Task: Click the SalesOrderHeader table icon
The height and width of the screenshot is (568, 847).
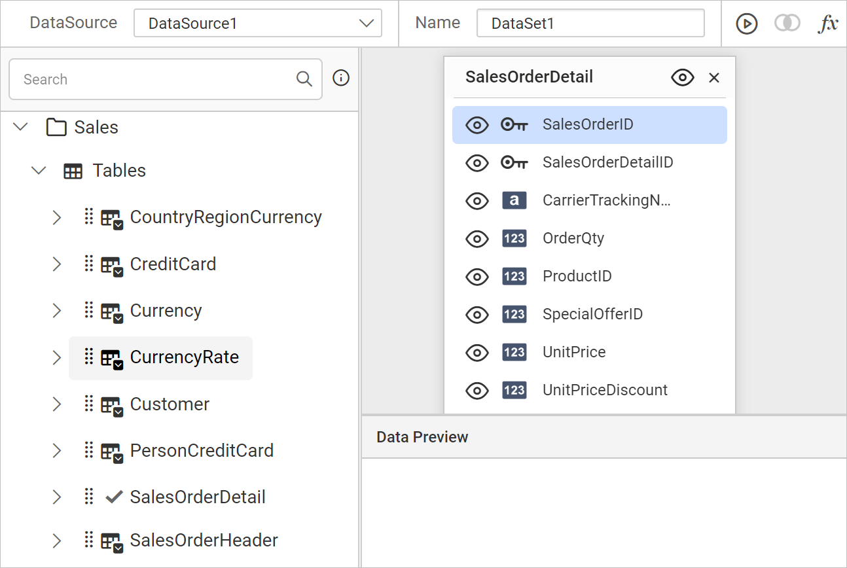Action: (x=112, y=541)
